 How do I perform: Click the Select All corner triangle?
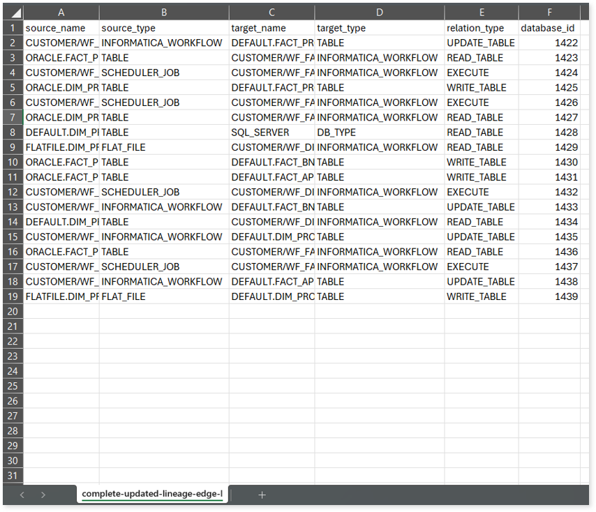click(x=15, y=13)
